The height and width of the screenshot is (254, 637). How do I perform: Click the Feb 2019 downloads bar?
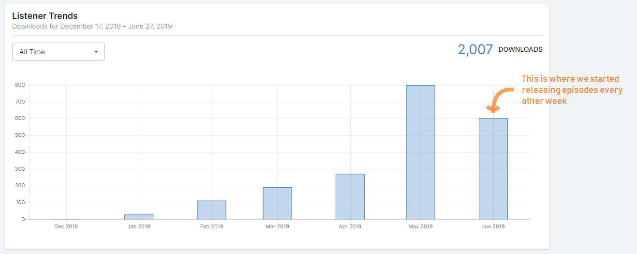click(x=211, y=210)
